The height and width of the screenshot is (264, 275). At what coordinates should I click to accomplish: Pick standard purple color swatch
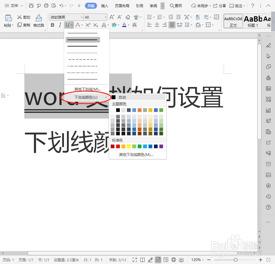pos(161,146)
